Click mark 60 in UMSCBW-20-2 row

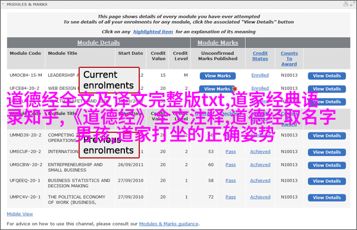[211, 164]
